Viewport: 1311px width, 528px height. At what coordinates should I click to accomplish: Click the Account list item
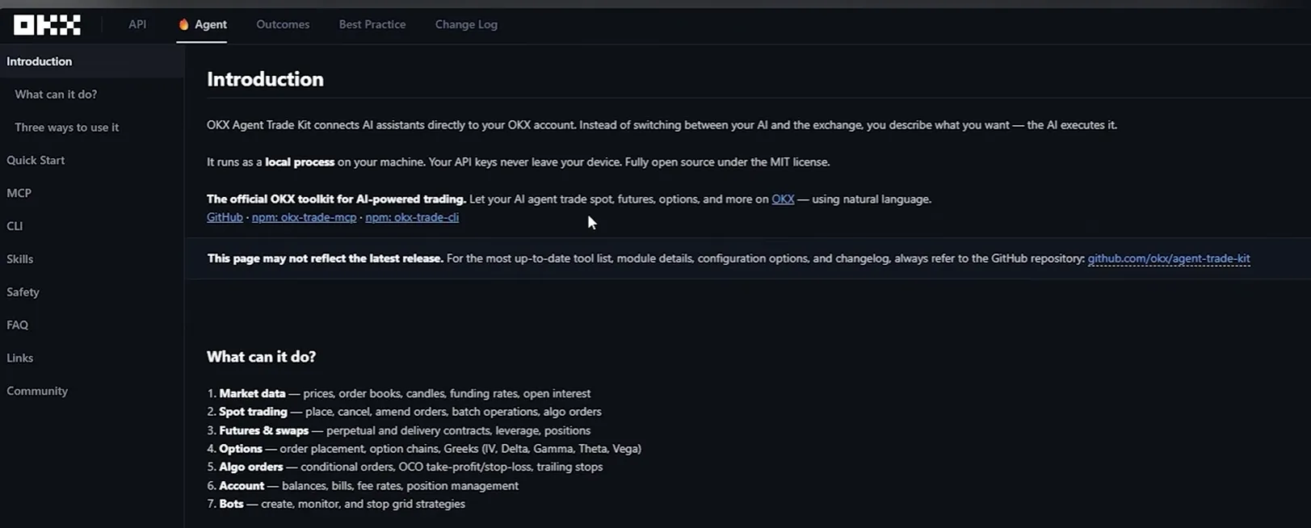(x=363, y=486)
